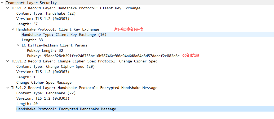Collapse Encrypted Handshake Message record layer
Screen dimensions: 274x119
[7, 88]
